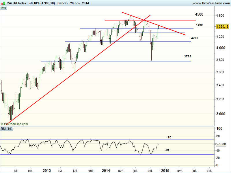Click the candlestick chart icon beside CAC40 Index
The height and width of the screenshot is (173, 231).
point(3,3)
